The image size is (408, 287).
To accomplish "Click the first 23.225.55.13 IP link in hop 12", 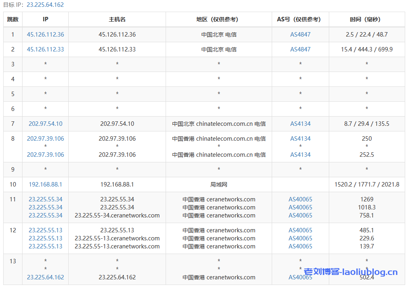I will pyautogui.click(x=45, y=230).
